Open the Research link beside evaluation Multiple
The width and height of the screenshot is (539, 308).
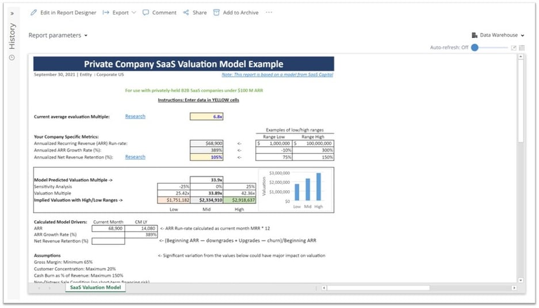click(135, 117)
